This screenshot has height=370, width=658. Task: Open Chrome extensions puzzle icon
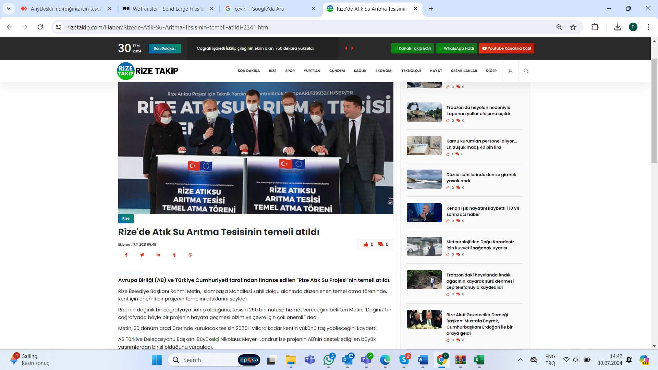click(595, 27)
